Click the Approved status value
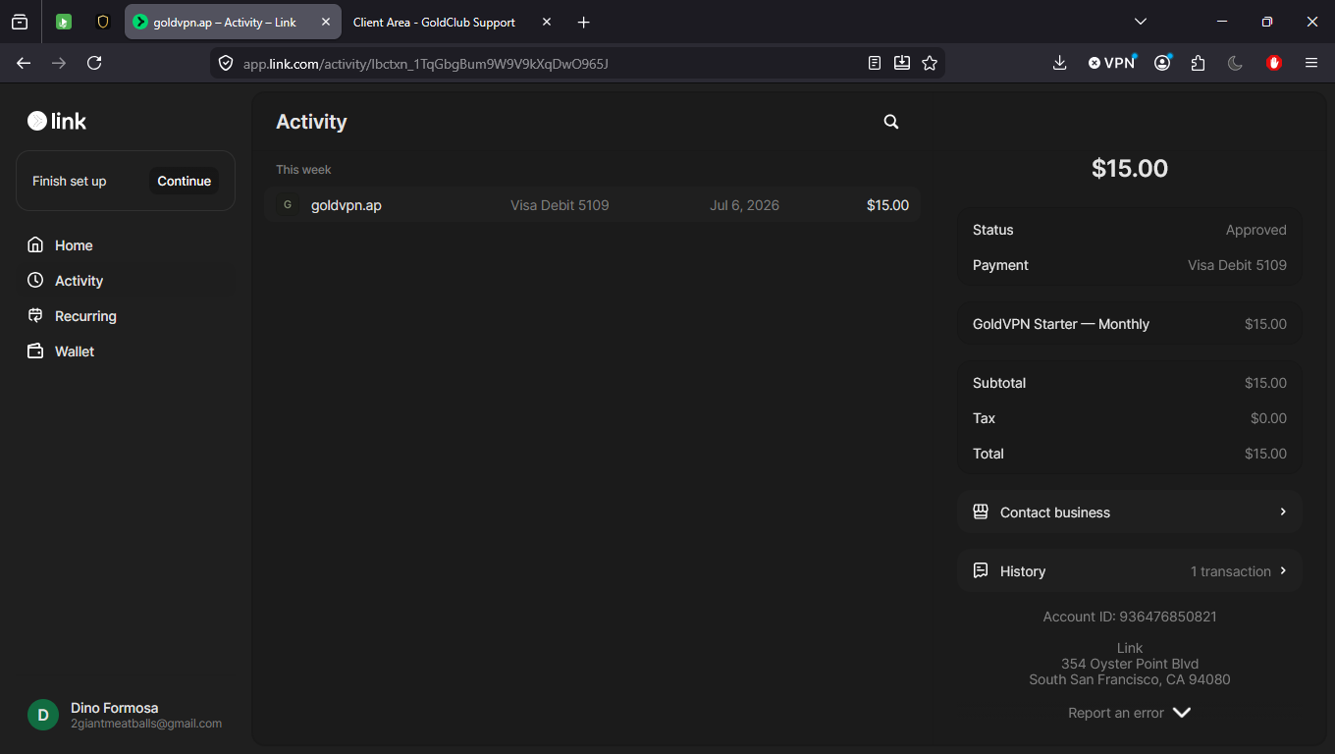 click(x=1255, y=230)
